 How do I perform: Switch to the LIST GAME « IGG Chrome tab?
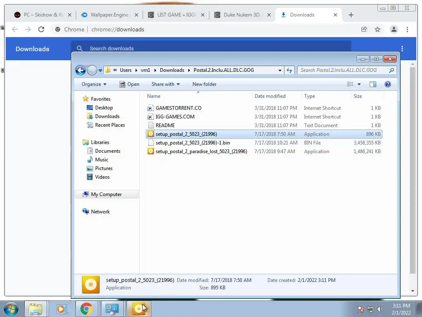pyautogui.click(x=176, y=15)
